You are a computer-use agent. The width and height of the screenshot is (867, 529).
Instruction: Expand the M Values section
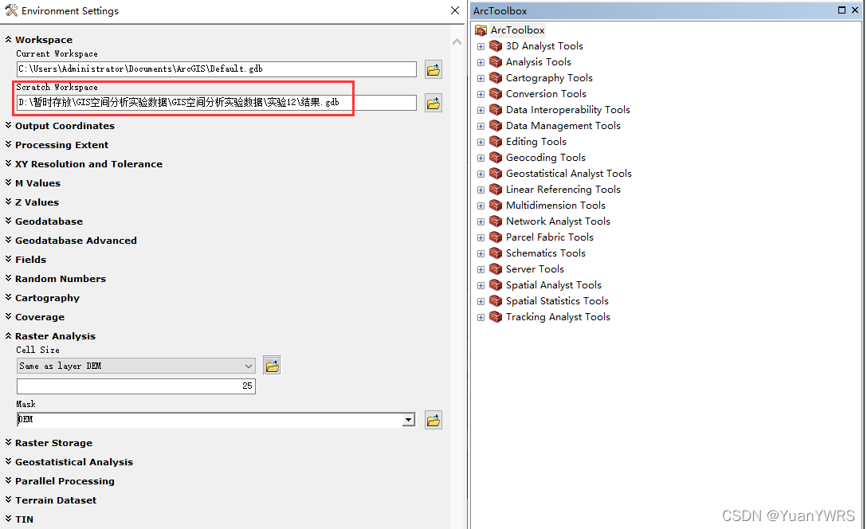[8, 182]
